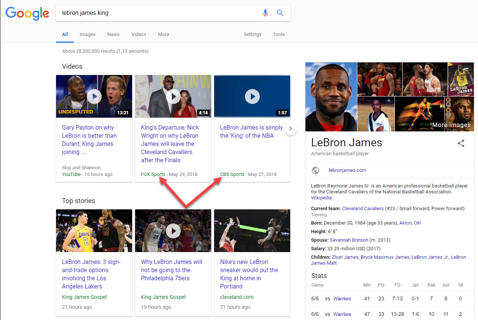This screenshot has width=478, height=320.
Task: Play the Philadelphia 76ers top story video
Action: click(x=173, y=231)
